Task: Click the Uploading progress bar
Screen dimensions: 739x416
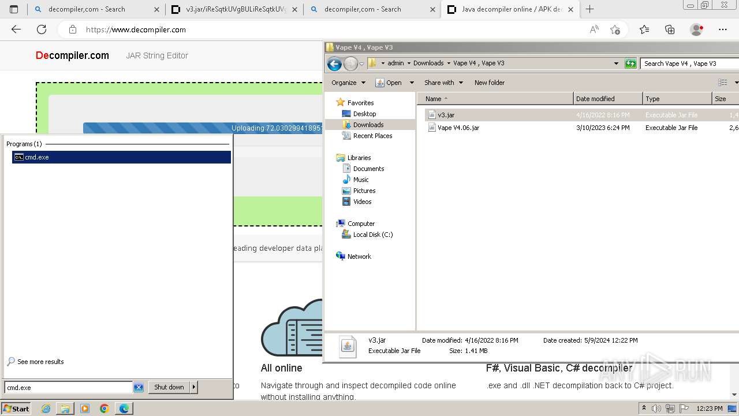Action: pos(203,128)
